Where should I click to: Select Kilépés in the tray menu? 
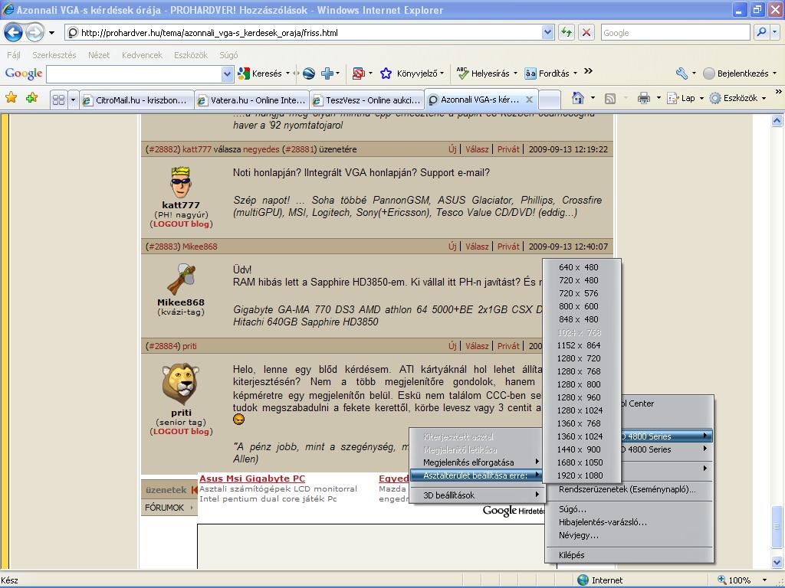(629, 555)
